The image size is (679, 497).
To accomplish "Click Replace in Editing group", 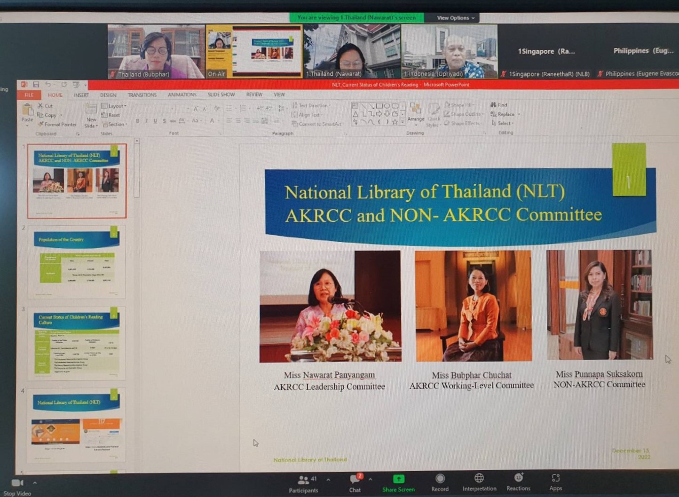I will coord(505,114).
